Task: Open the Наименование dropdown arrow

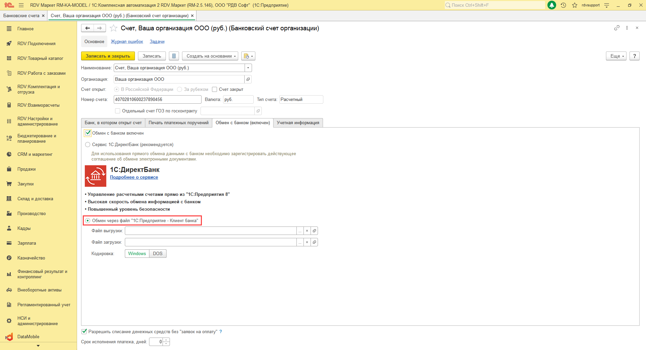Action: [x=248, y=68]
